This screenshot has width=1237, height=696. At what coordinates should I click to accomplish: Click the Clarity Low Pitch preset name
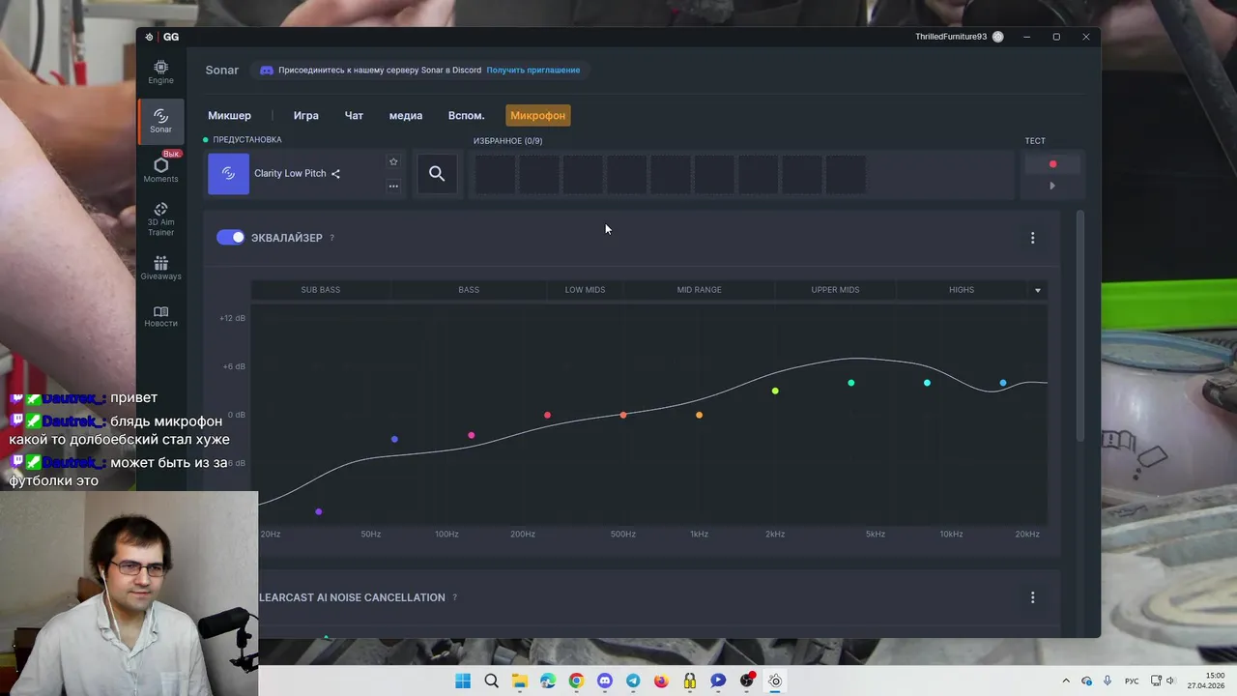click(x=290, y=174)
